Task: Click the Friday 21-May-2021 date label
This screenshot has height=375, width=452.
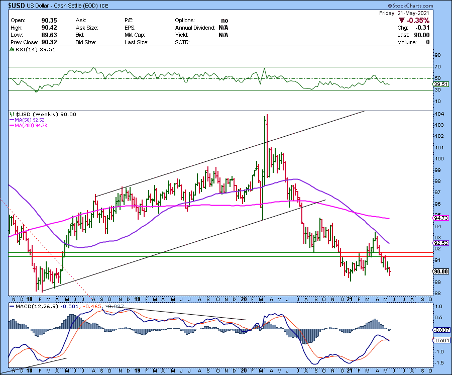Action: point(405,13)
